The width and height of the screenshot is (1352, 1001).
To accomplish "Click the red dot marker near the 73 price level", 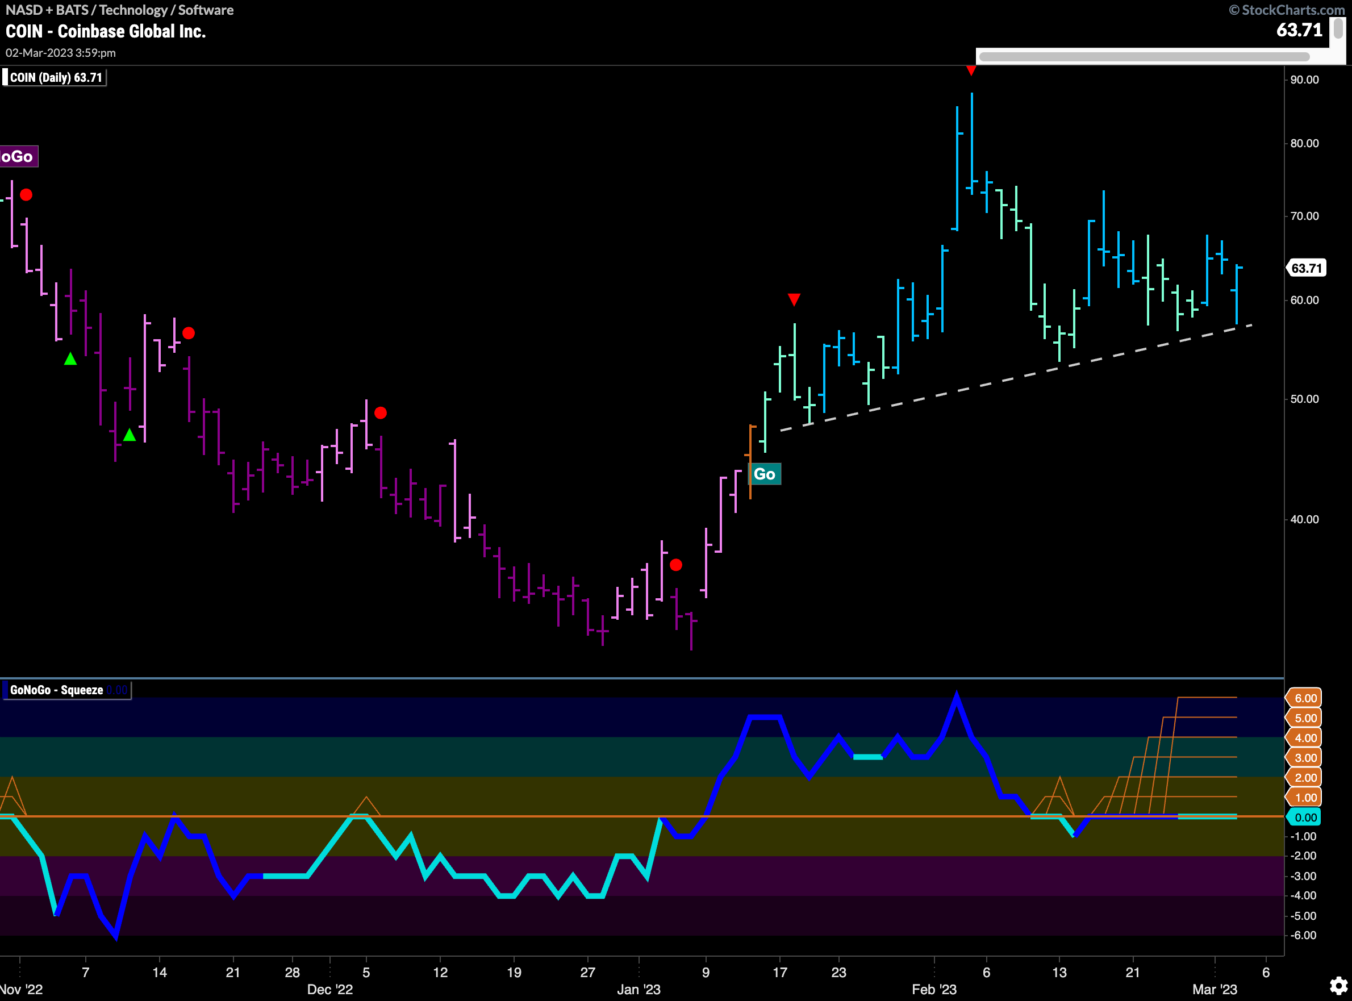I will [x=26, y=195].
